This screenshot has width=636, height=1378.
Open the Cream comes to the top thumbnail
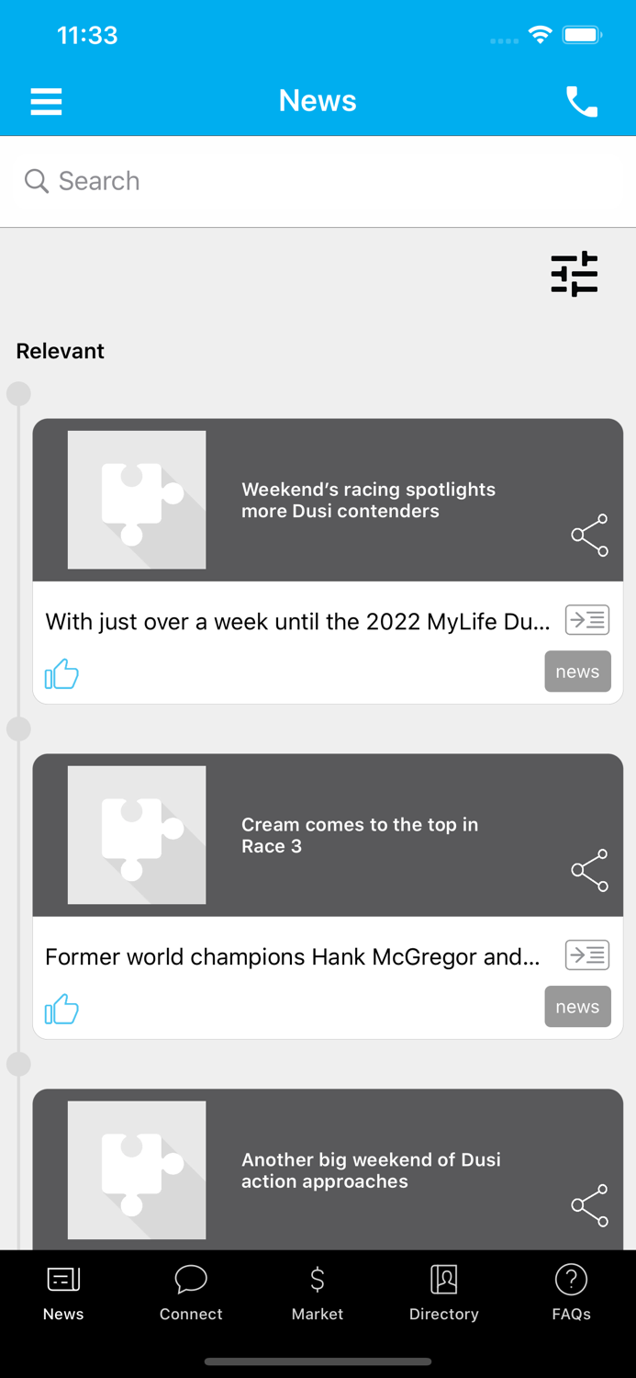[x=137, y=835]
